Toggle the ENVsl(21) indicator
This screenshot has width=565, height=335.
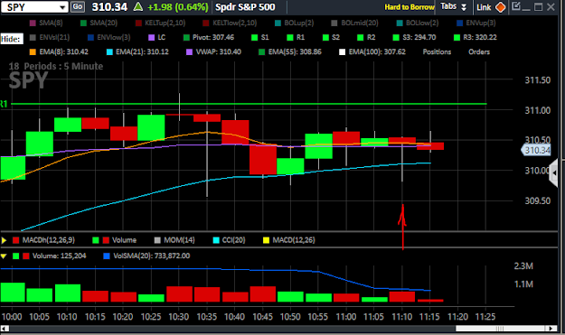tap(50, 37)
